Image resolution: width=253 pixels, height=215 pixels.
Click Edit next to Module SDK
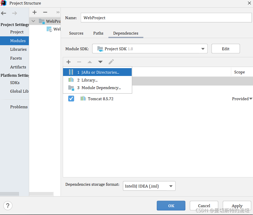(x=226, y=49)
